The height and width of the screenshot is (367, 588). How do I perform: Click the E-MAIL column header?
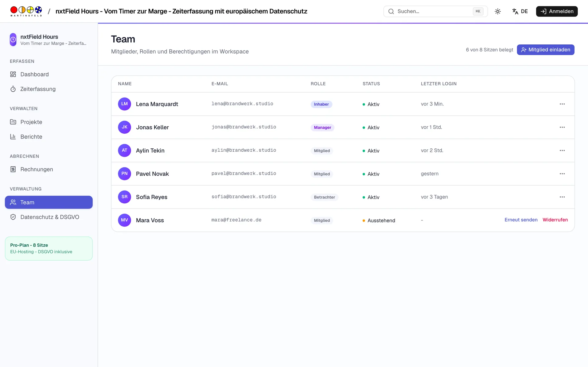[x=220, y=84]
